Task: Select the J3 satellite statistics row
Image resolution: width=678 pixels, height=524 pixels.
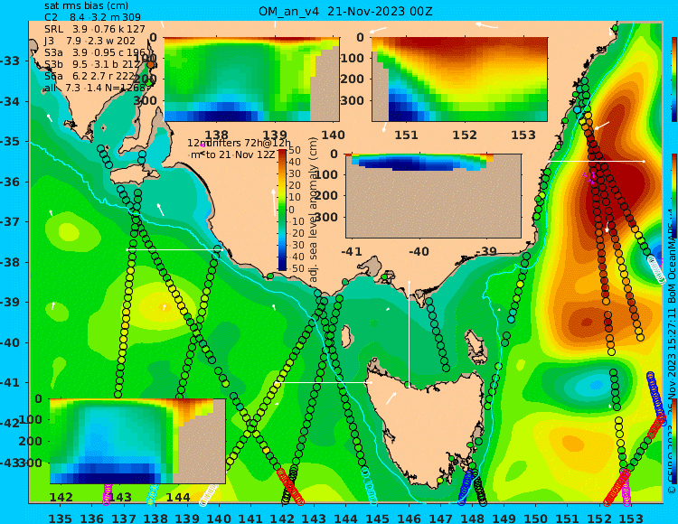Action: pos(89,41)
